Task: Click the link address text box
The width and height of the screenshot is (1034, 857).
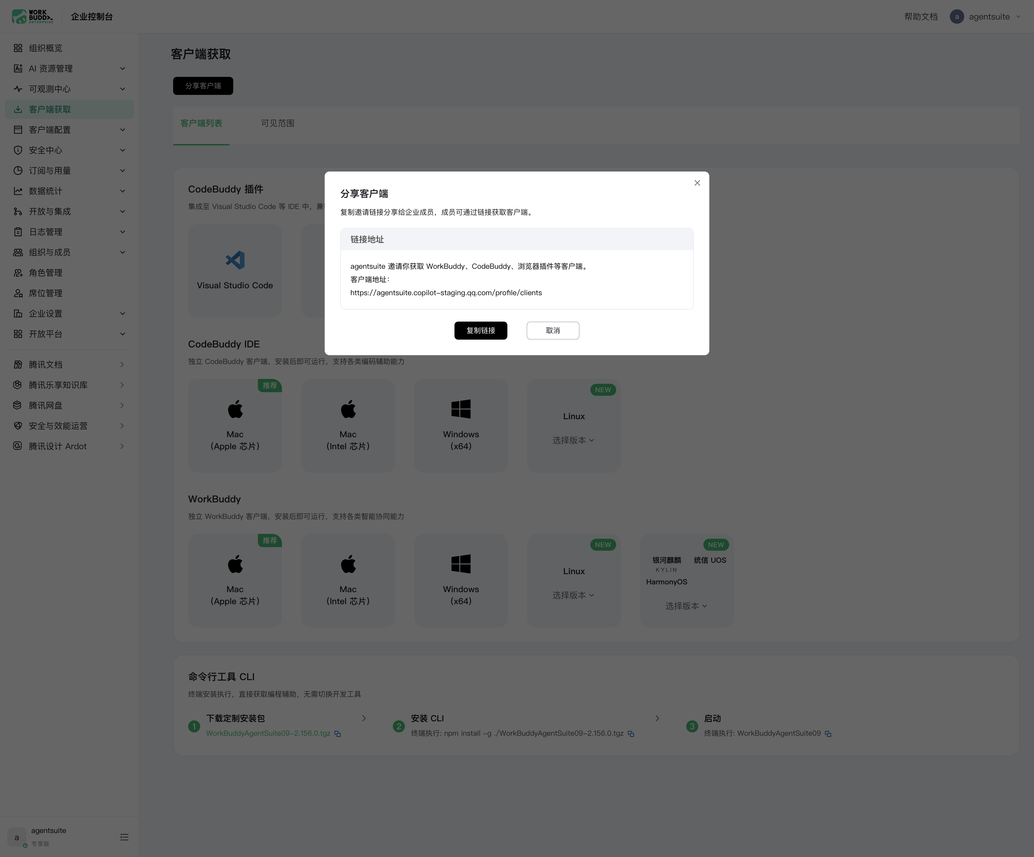Action: [x=516, y=280]
